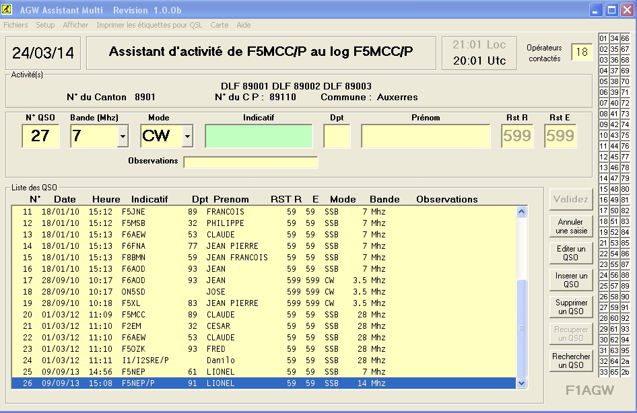Click the Rst E field
Screen dimensions: 637x413
(560, 136)
